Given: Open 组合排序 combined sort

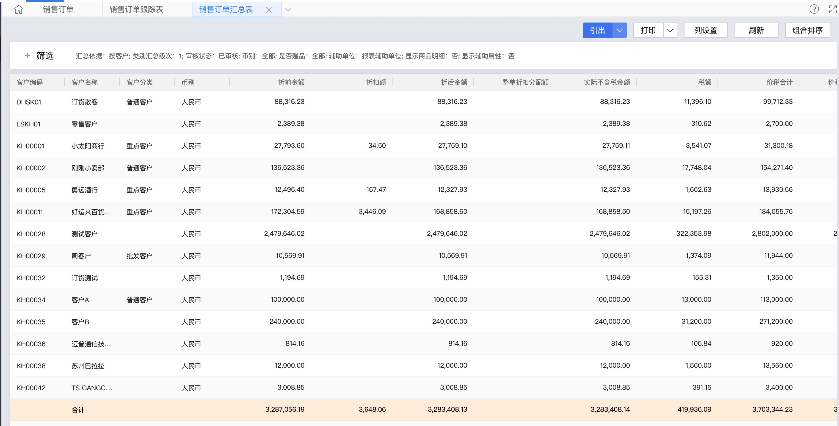Looking at the screenshot, I should pyautogui.click(x=807, y=30).
